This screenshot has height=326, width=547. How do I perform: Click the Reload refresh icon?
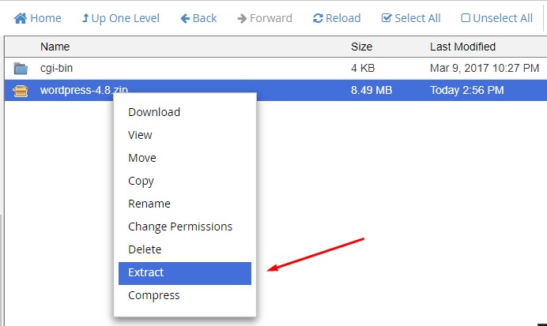318,18
